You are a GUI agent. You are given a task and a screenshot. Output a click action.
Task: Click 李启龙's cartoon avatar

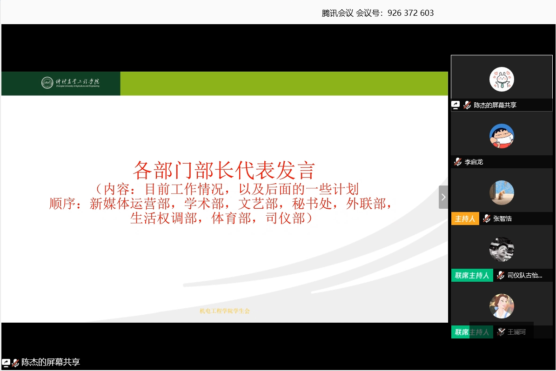(x=502, y=136)
